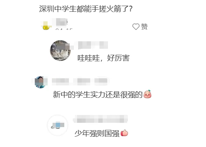Open the blue-clothed avatar commenter profile
The width and height of the screenshot is (206, 147).
[40, 82]
